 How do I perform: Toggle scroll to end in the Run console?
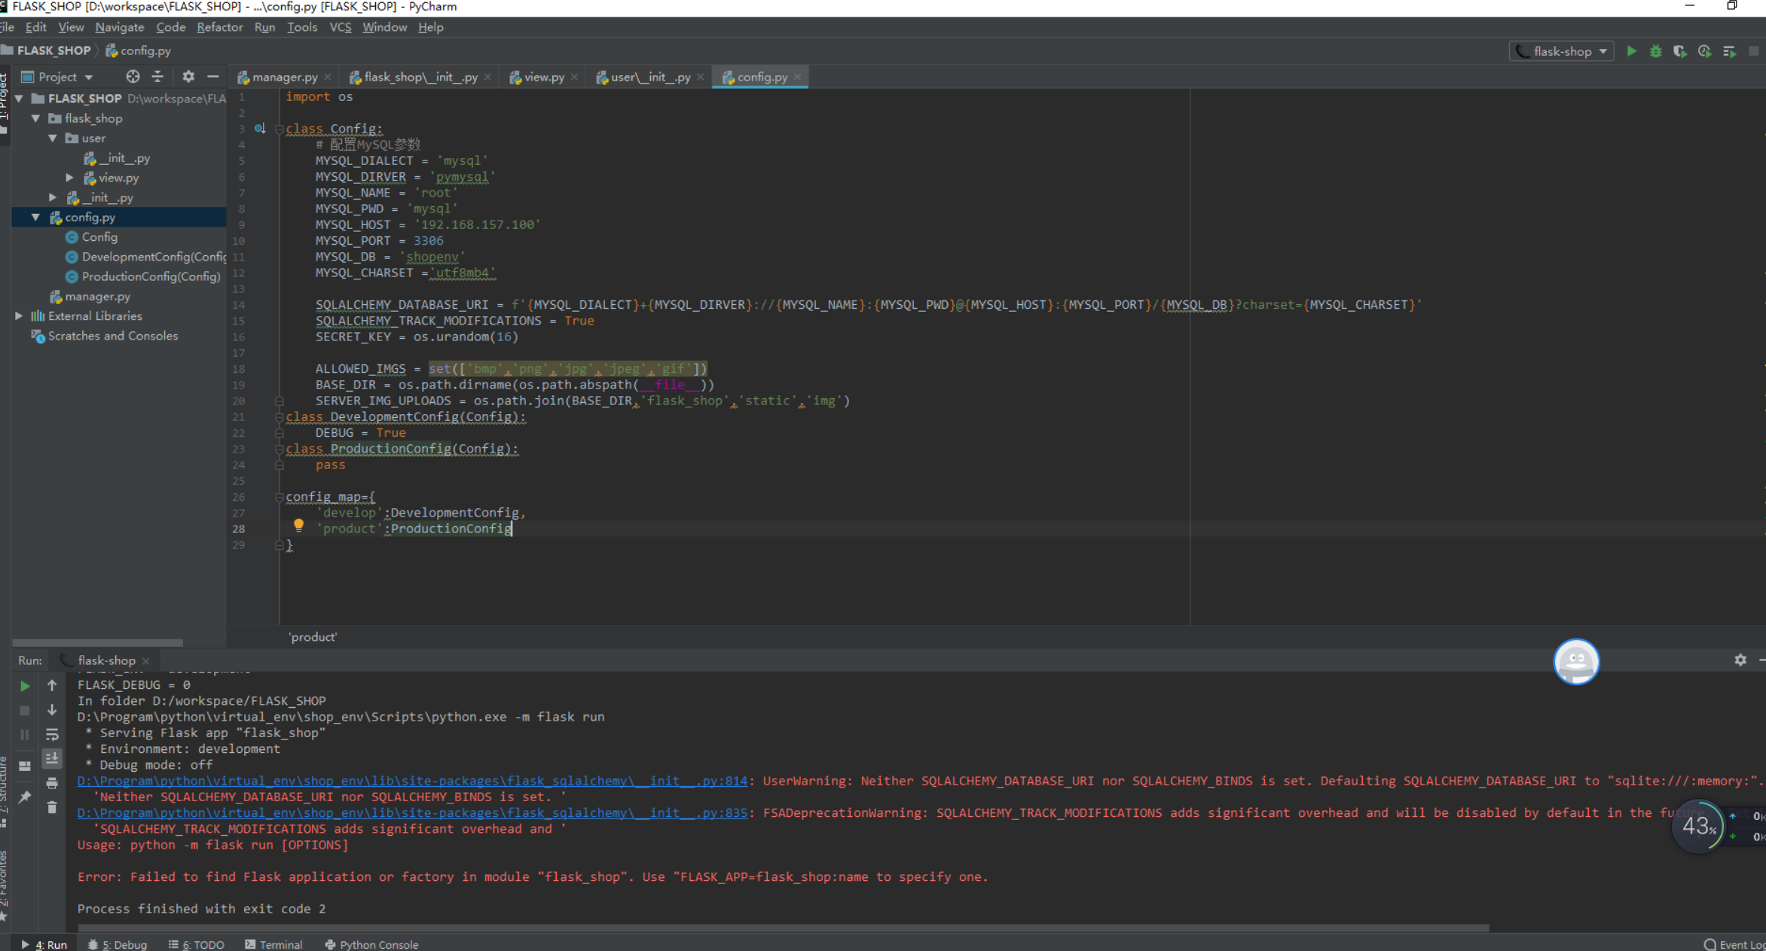(52, 758)
